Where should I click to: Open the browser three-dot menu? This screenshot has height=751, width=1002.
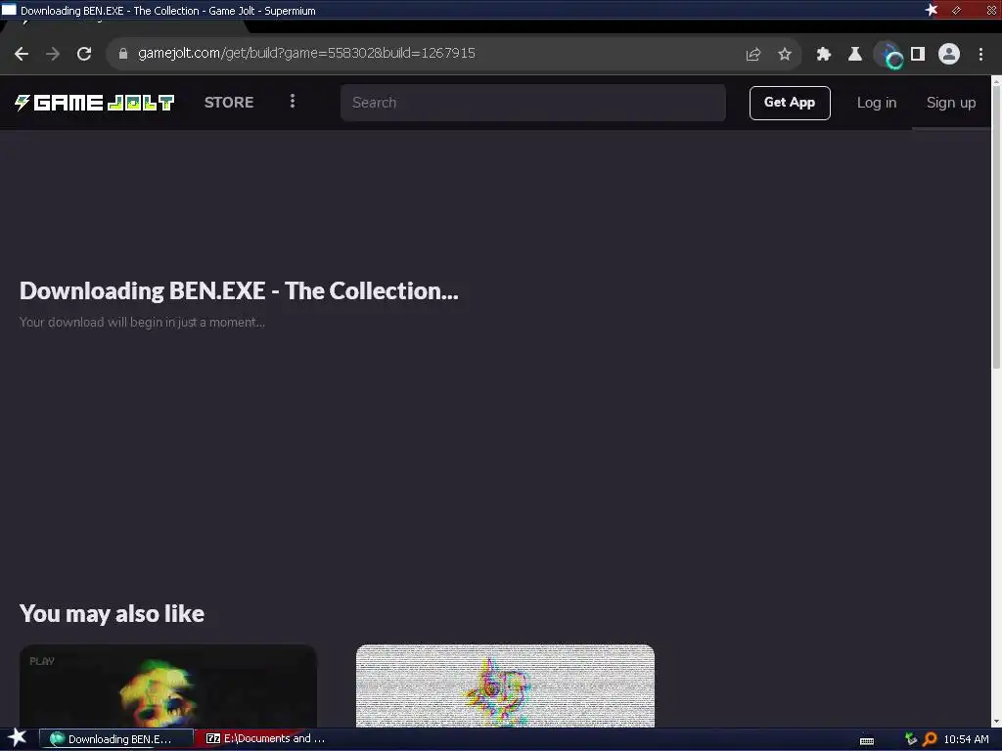980,55
